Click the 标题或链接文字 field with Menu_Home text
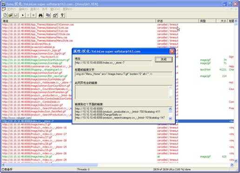The width and height of the screenshot is (240, 173). [x=123, y=74]
